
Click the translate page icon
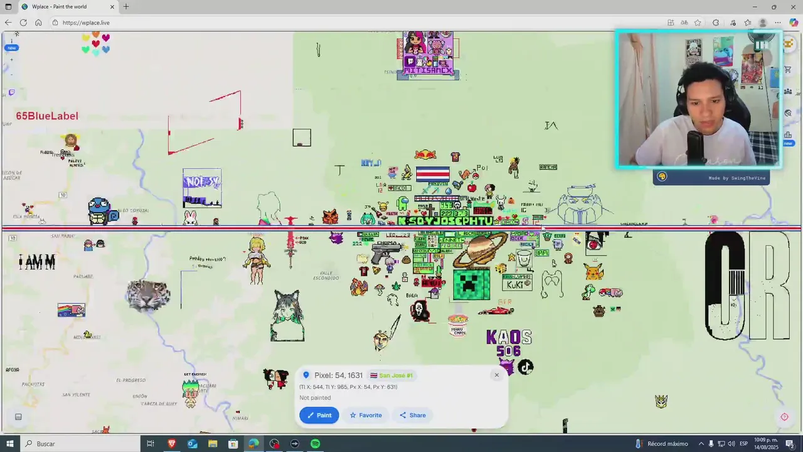coord(684,23)
